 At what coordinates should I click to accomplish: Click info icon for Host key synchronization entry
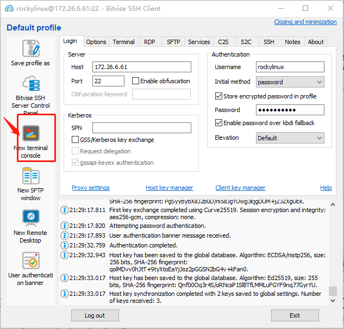point(65,294)
